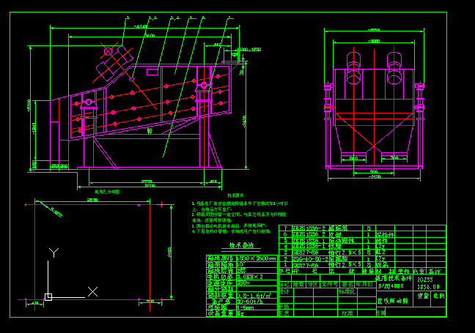Click the 技术要求 heading

[x=235, y=195]
